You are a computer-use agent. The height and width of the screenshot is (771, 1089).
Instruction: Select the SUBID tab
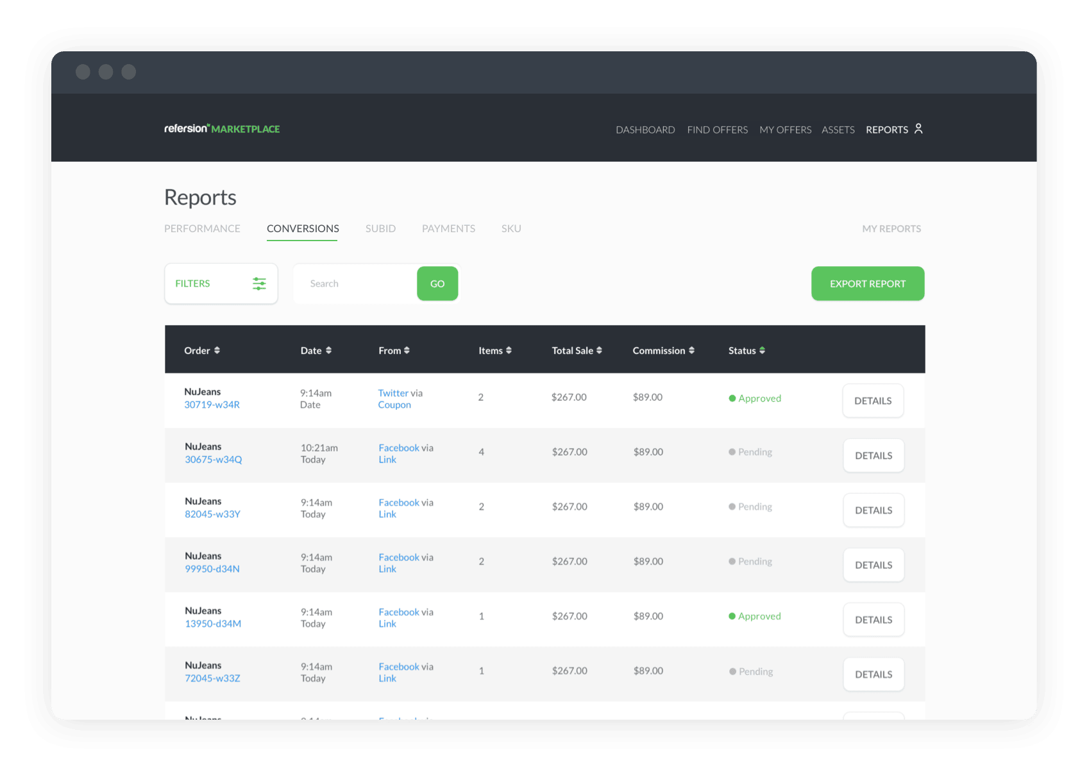380,228
